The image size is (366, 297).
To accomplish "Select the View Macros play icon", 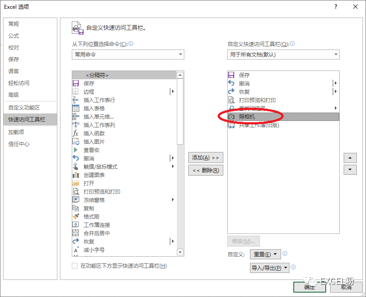I will pos(76,150).
